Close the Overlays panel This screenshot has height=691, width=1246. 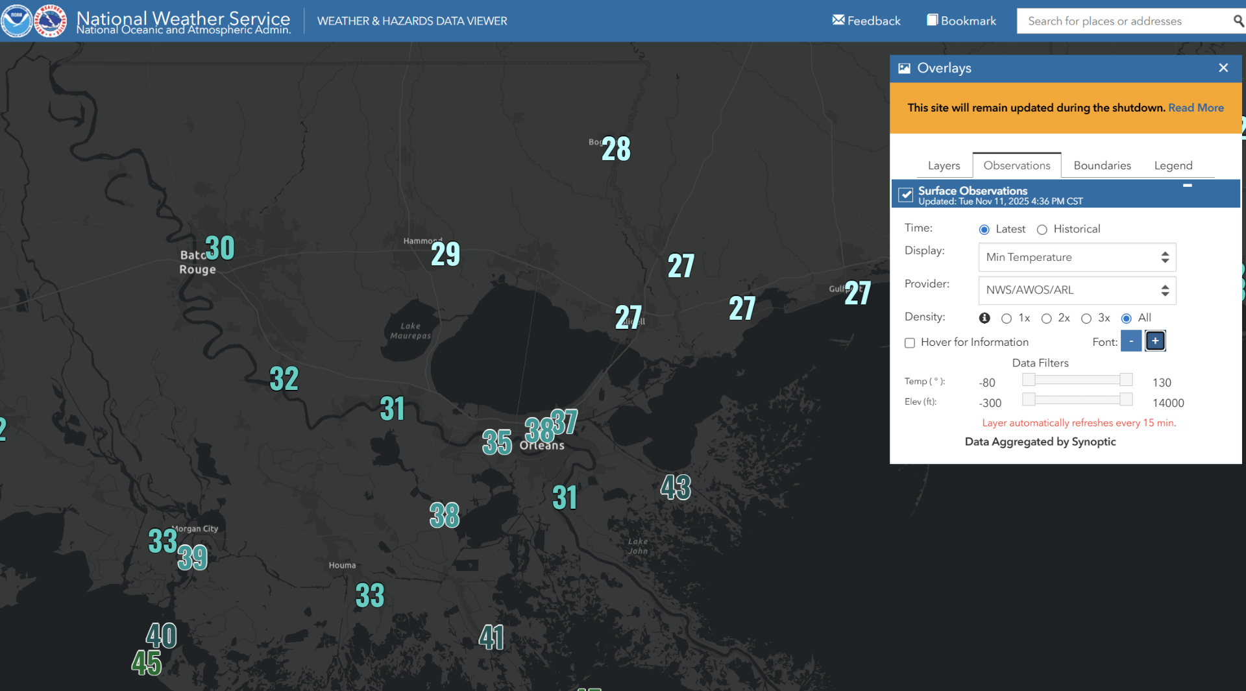tap(1223, 68)
